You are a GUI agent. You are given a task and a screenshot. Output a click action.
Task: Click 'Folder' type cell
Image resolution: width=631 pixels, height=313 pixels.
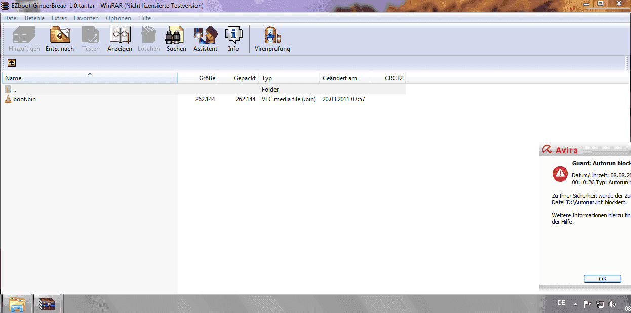click(x=270, y=90)
